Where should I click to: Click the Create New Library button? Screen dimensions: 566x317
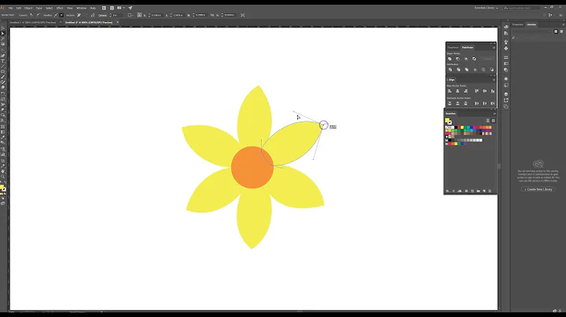pyautogui.click(x=538, y=189)
